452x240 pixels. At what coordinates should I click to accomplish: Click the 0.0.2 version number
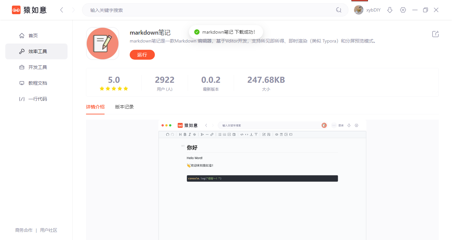tap(211, 80)
